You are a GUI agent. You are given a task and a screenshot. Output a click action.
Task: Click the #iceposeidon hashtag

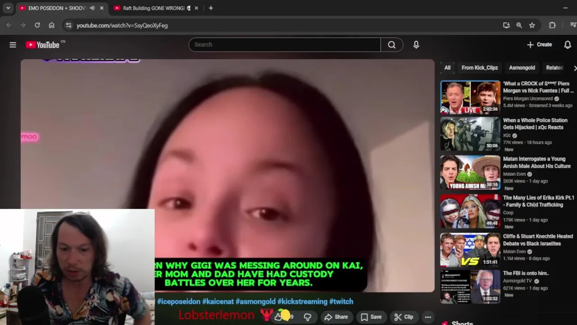(x=179, y=302)
